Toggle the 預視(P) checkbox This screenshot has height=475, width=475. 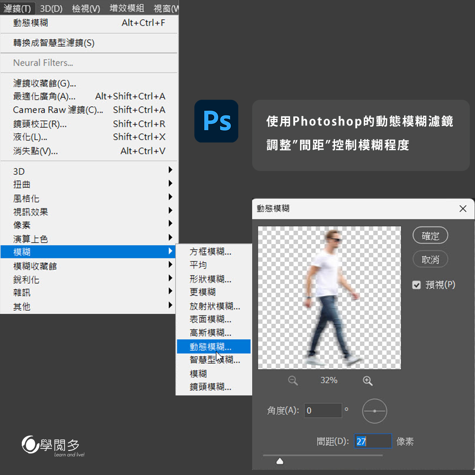coord(416,285)
